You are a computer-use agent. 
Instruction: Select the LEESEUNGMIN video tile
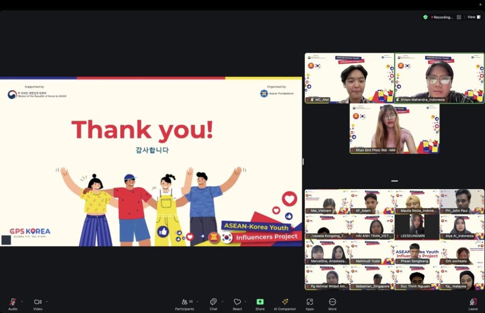coord(417,226)
